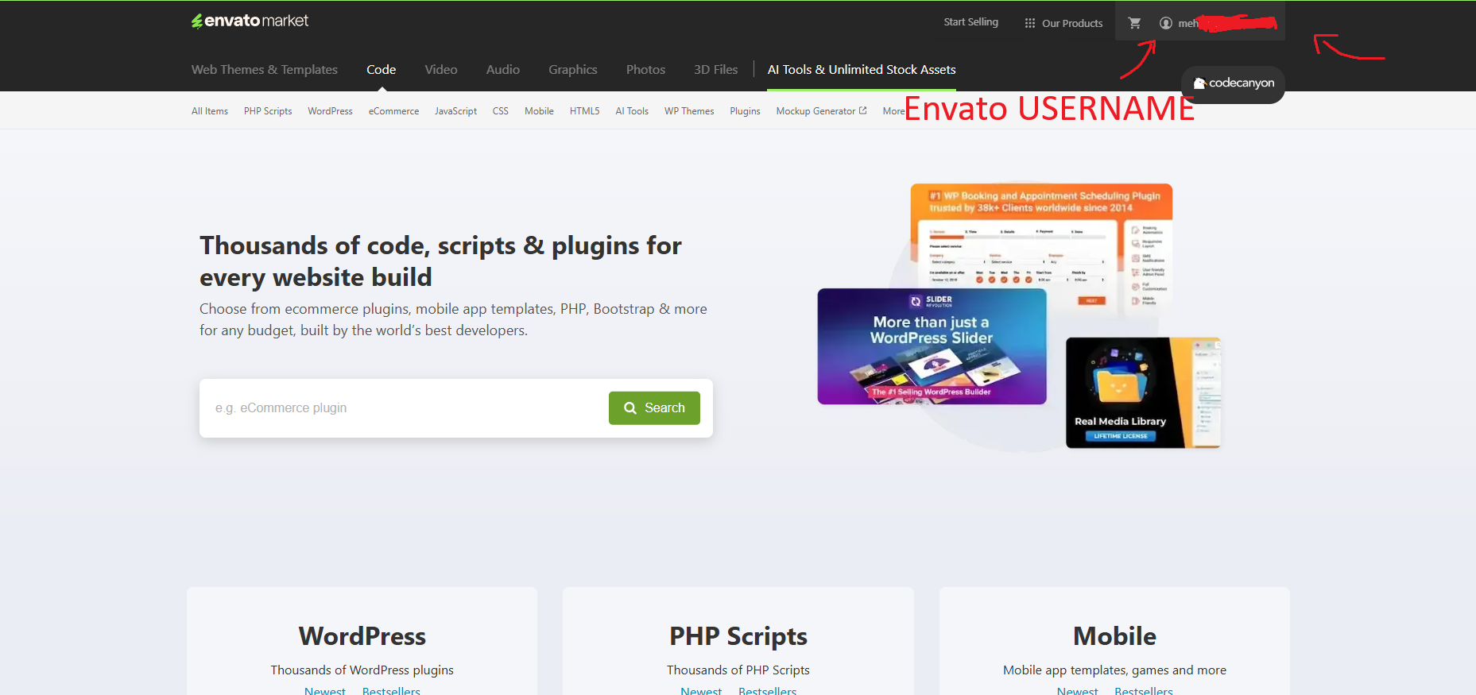Click external link icon beside Mockup Generator

[x=863, y=110]
